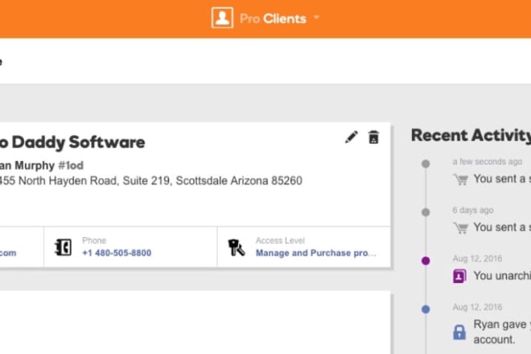The height and width of the screenshot is (354, 531).
Task: Click the Recent Activity heading
Action: [x=471, y=135]
